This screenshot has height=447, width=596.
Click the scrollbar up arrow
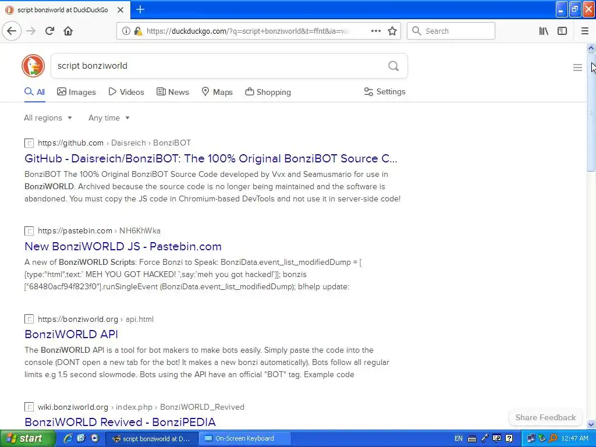pos(591,48)
